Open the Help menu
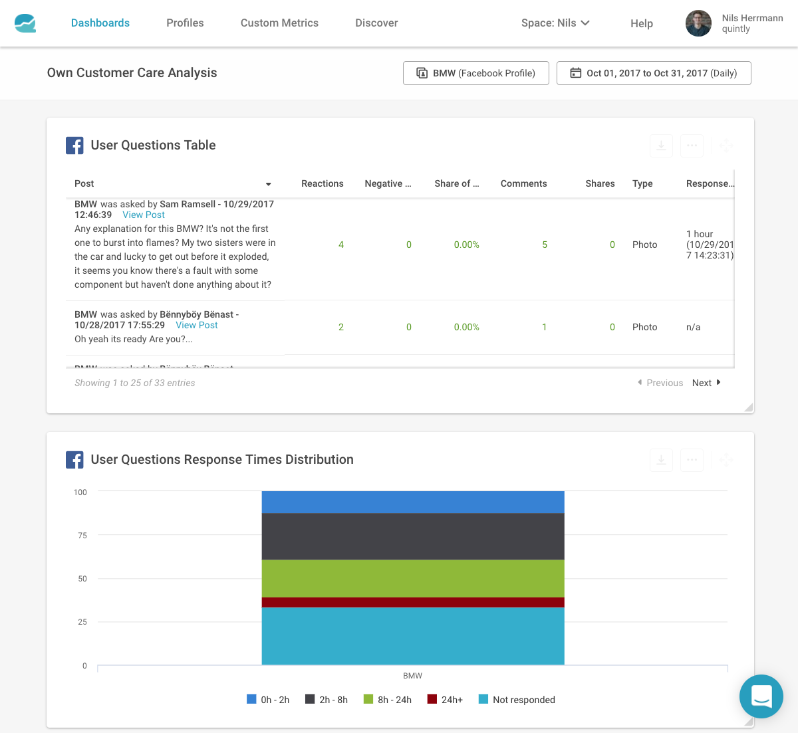This screenshot has width=798, height=733. pos(642,23)
